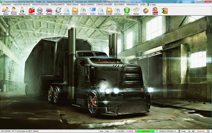
Task: Open the MENU COMPRAS menu
Action: (x=87, y=5)
